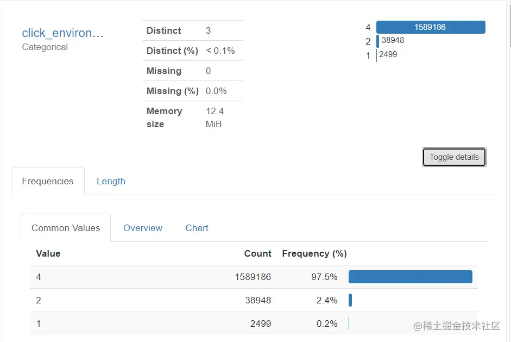Screen dimensions: 511x342
Task: Click the Distinct statistic row
Action: pos(192,30)
